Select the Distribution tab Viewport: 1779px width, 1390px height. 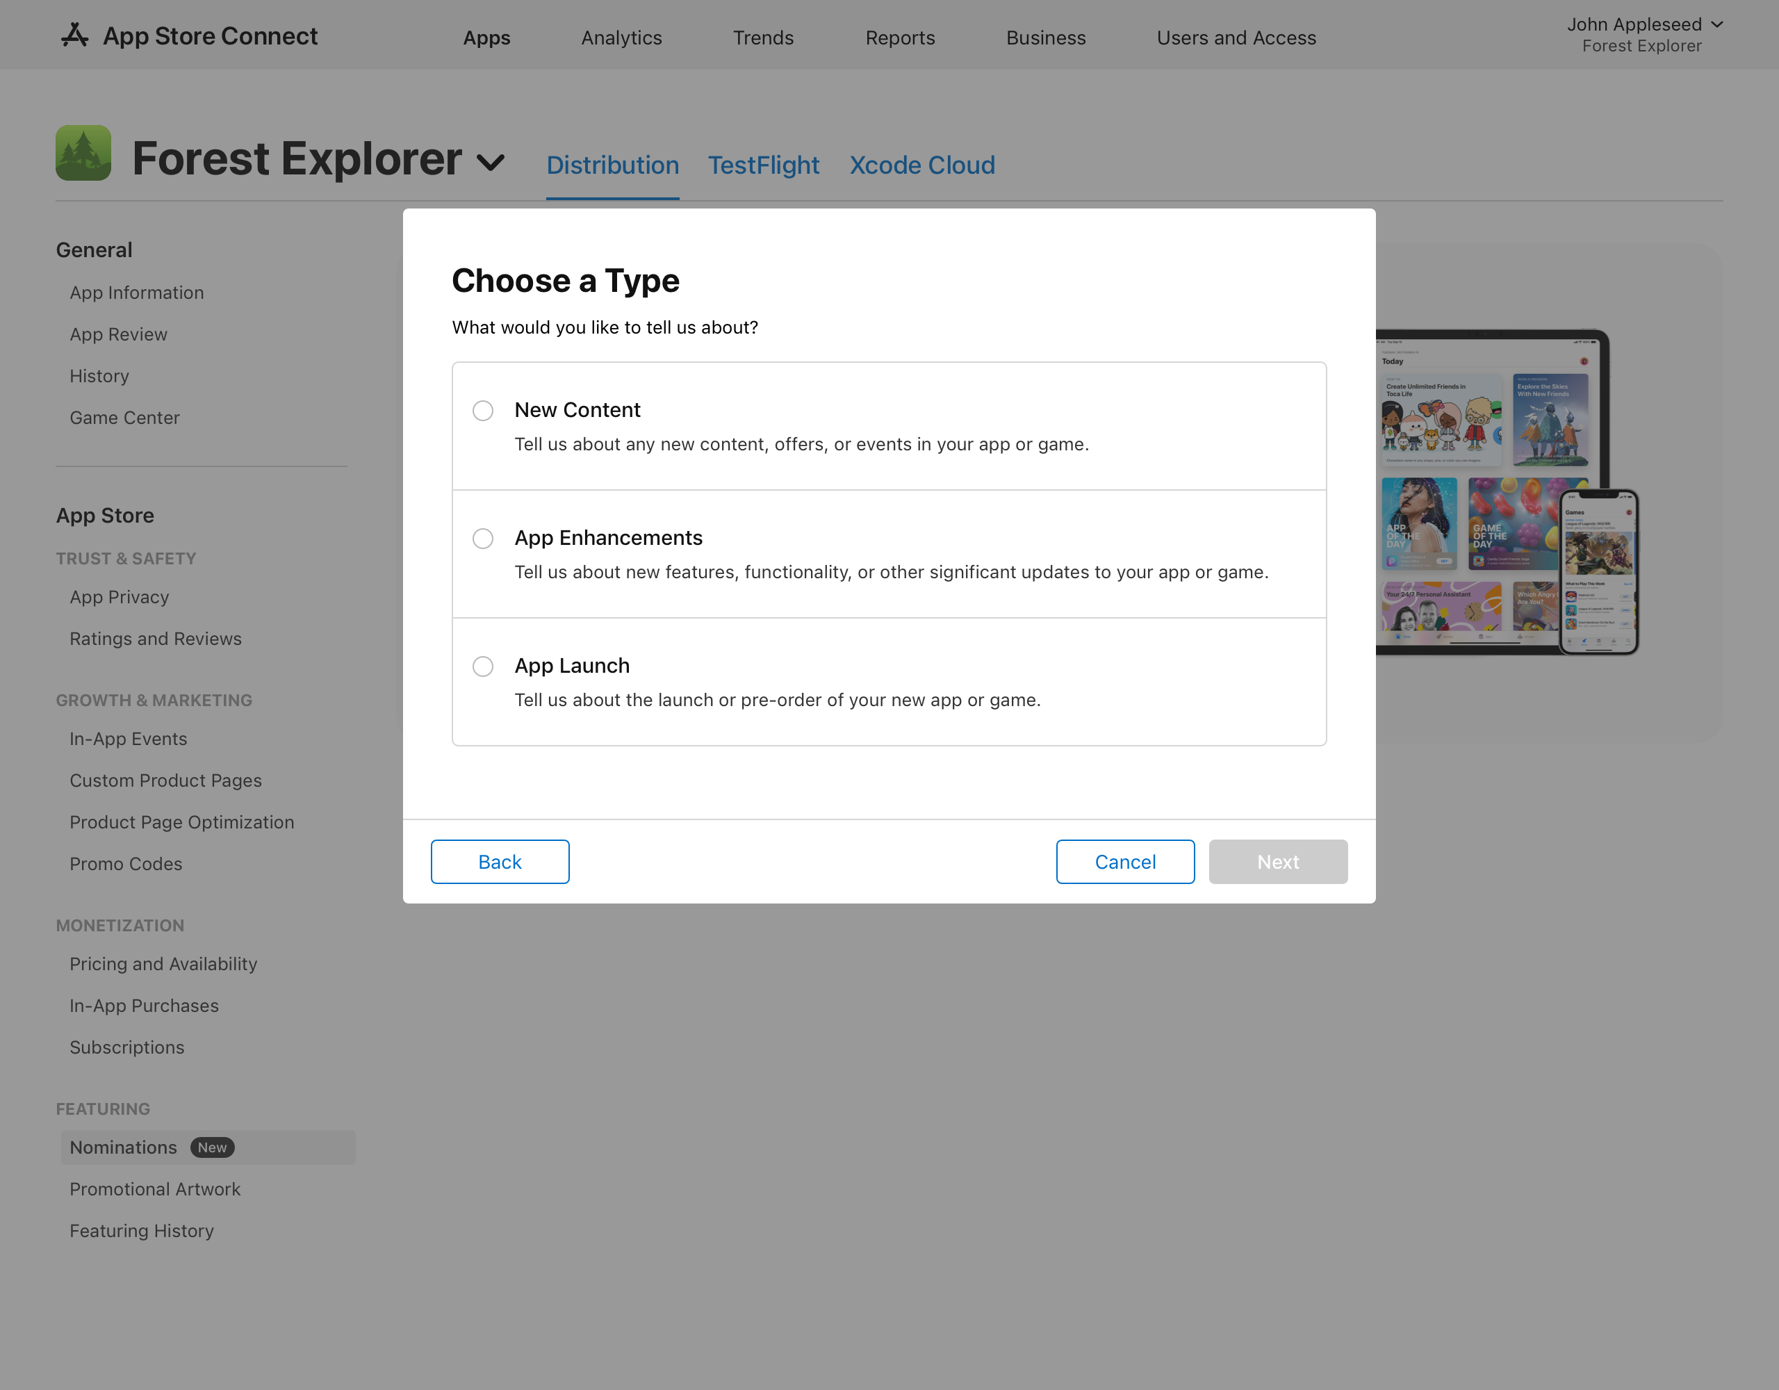[x=612, y=165]
